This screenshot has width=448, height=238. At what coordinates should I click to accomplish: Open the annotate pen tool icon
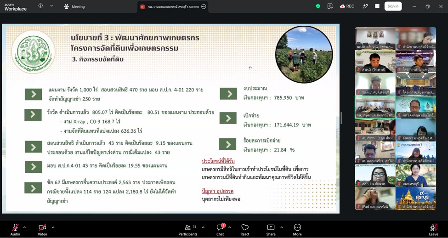click(x=365, y=6)
